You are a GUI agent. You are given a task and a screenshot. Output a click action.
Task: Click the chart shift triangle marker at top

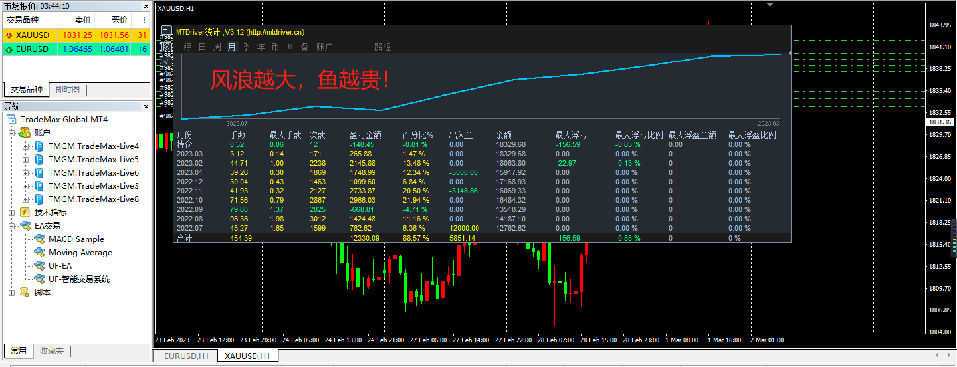[x=770, y=5]
